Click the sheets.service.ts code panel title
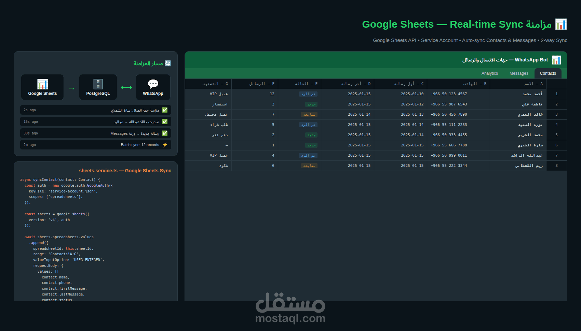Image resolution: width=581 pixels, height=331 pixels. (x=125, y=171)
